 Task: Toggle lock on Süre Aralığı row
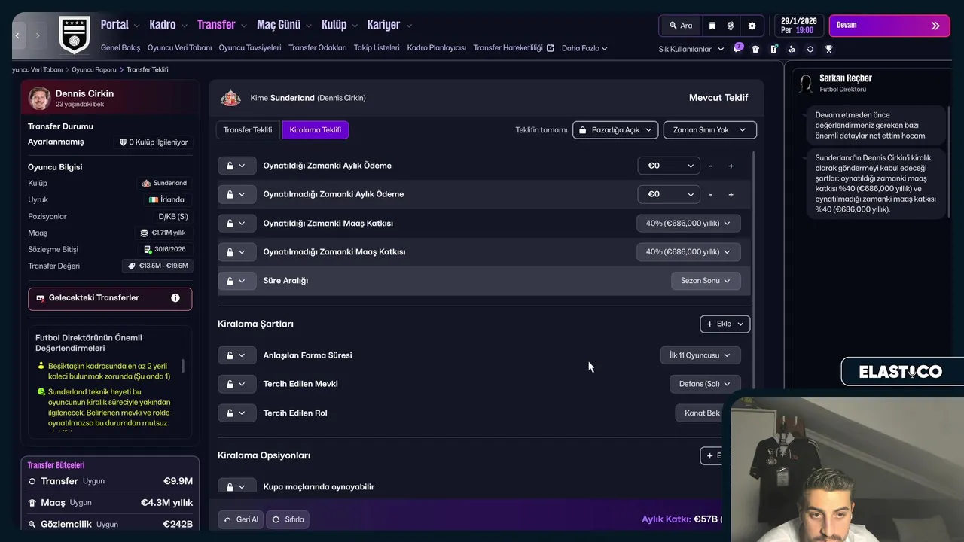(x=236, y=281)
